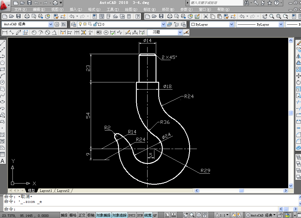Select the Polygon draw tool
The width and height of the screenshot is (301, 218).
click(2, 63)
